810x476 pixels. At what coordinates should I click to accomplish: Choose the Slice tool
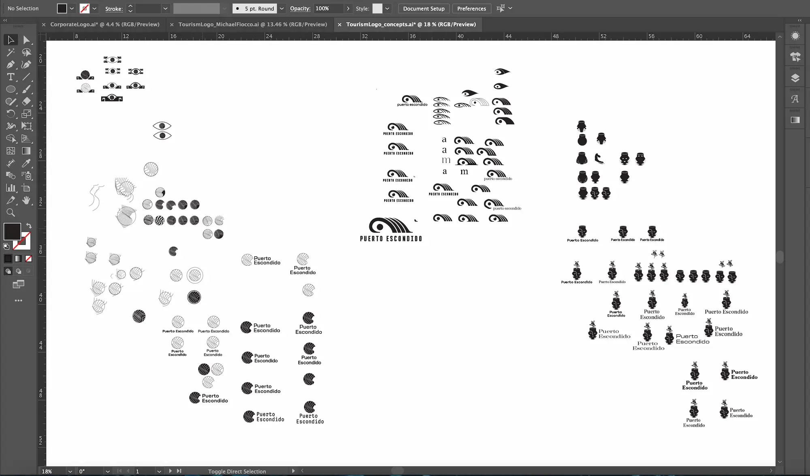[x=11, y=201]
